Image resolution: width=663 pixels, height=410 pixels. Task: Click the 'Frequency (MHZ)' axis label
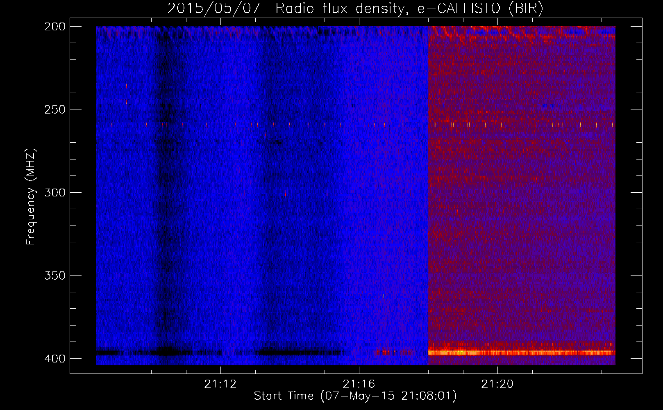tap(30, 197)
